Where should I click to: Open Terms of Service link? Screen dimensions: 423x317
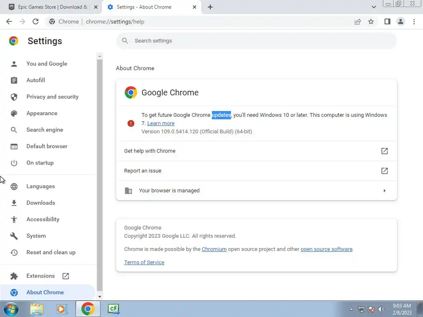[x=144, y=262]
